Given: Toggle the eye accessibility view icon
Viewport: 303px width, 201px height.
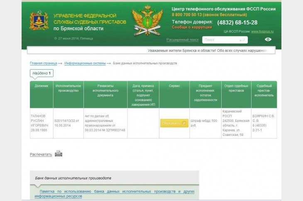Looking at the screenshot, I should point(268,39).
